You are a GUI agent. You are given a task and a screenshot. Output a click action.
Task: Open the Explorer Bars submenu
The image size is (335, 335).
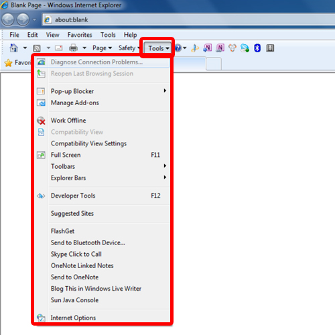click(x=103, y=178)
